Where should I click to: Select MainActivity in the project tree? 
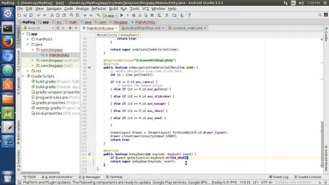(59, 55)
